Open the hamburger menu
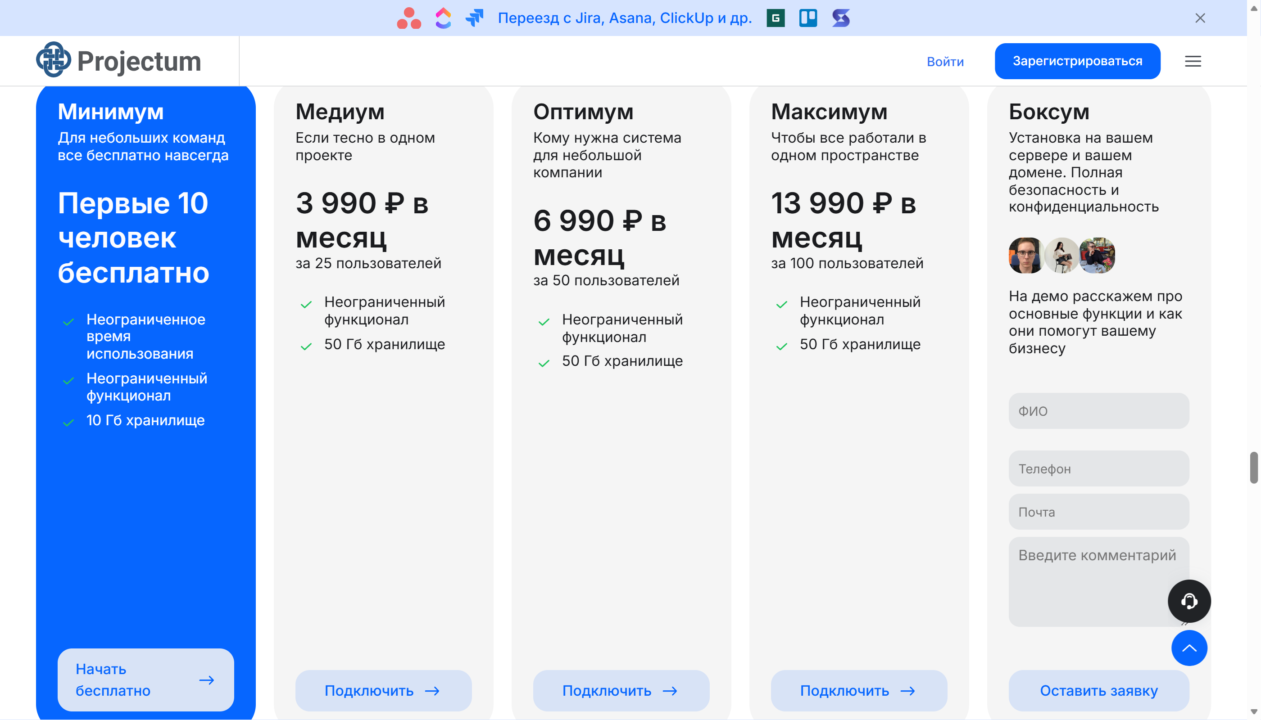The image size is (1261, 720). tap(1193, 61)
